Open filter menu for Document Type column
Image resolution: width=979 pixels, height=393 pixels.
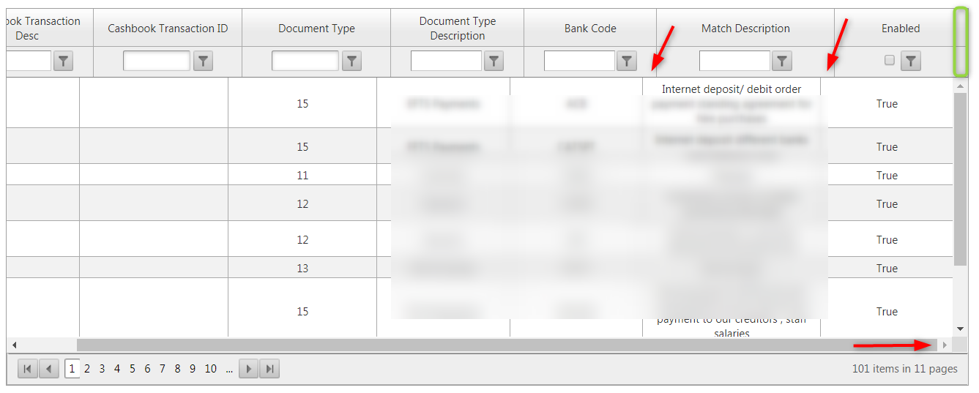coord(351,61)
